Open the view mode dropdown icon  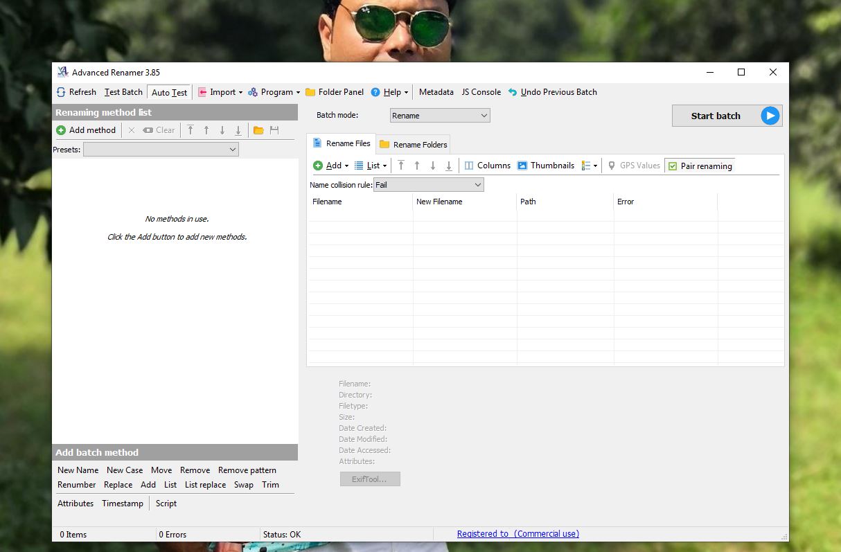coord(590,166)
